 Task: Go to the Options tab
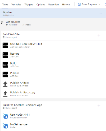pos(41,5)
